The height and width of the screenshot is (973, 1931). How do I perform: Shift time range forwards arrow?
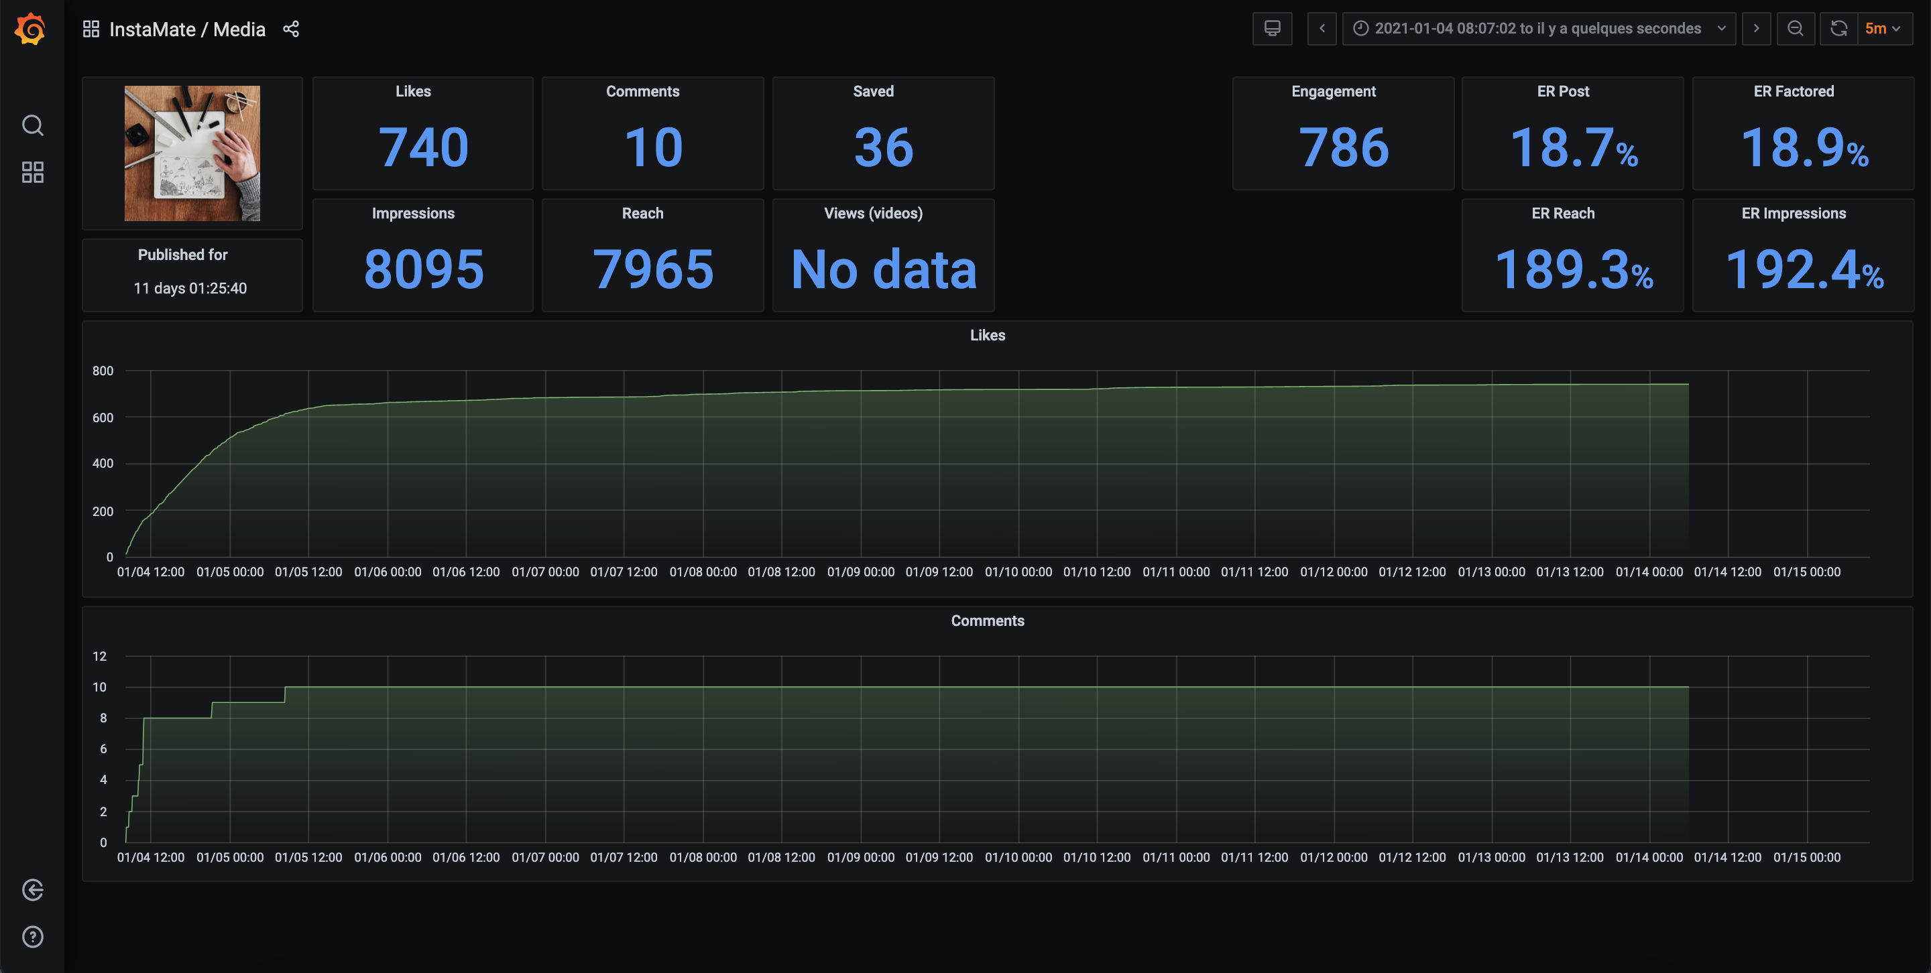click(x=1755, y=28)
